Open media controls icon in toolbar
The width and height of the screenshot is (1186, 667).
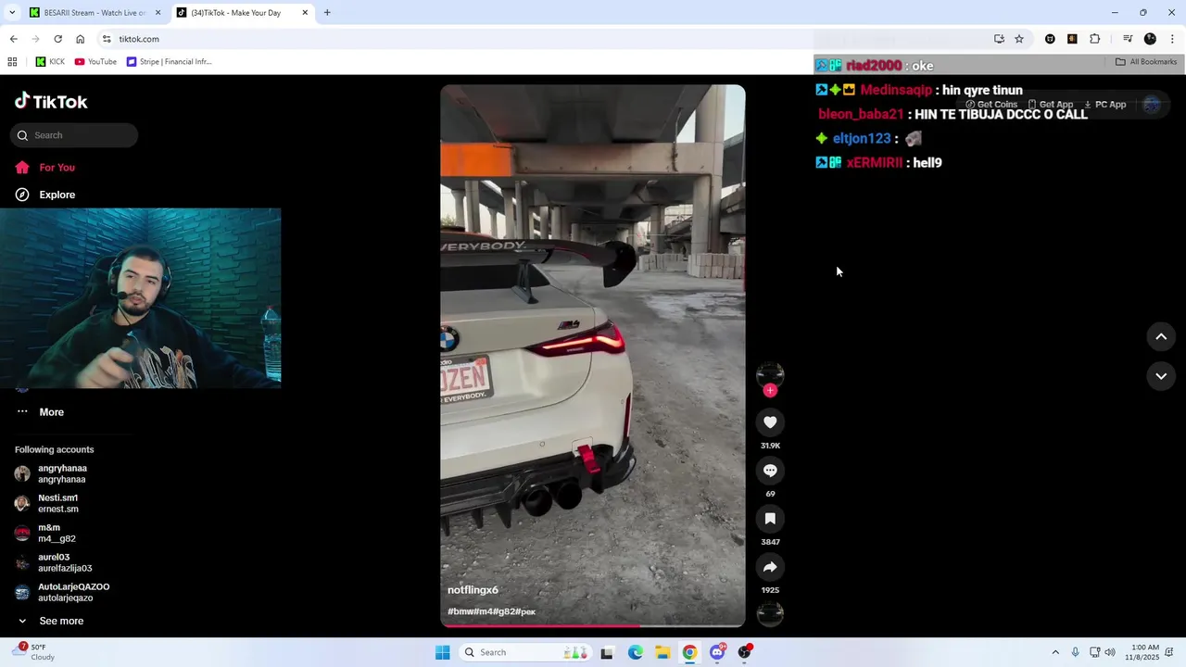[x=1128, y=39]
